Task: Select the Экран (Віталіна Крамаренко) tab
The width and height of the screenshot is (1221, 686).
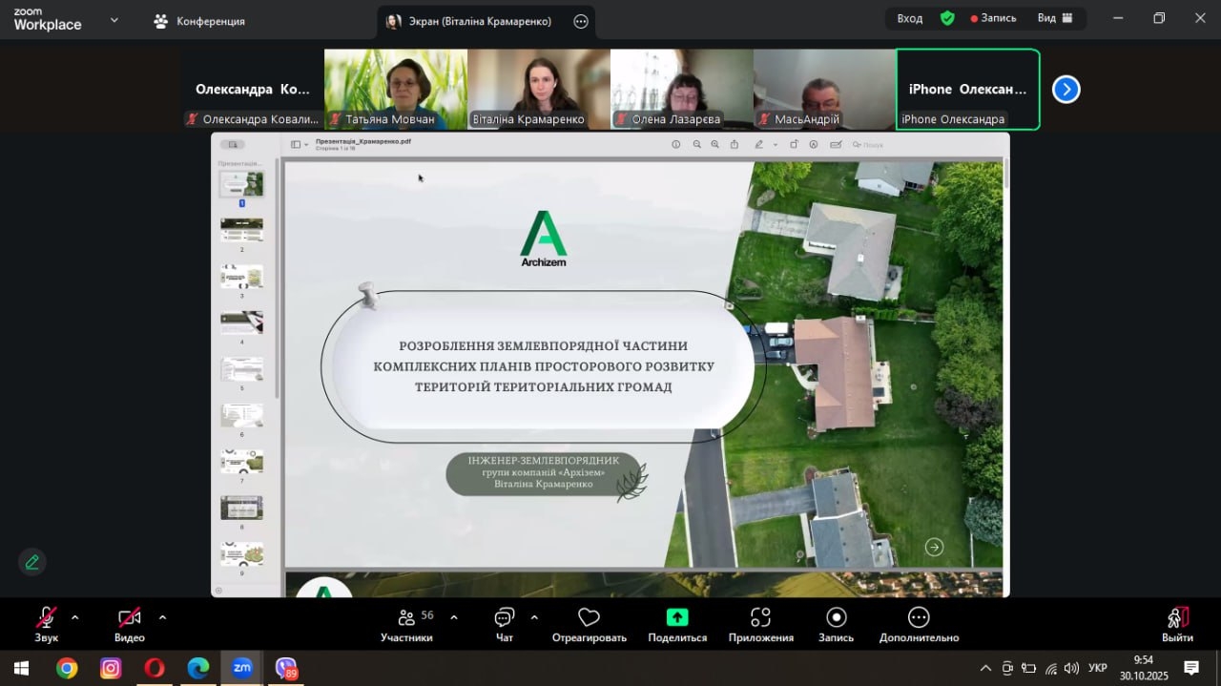Action: pyautogui.click(x=469, y=21)
